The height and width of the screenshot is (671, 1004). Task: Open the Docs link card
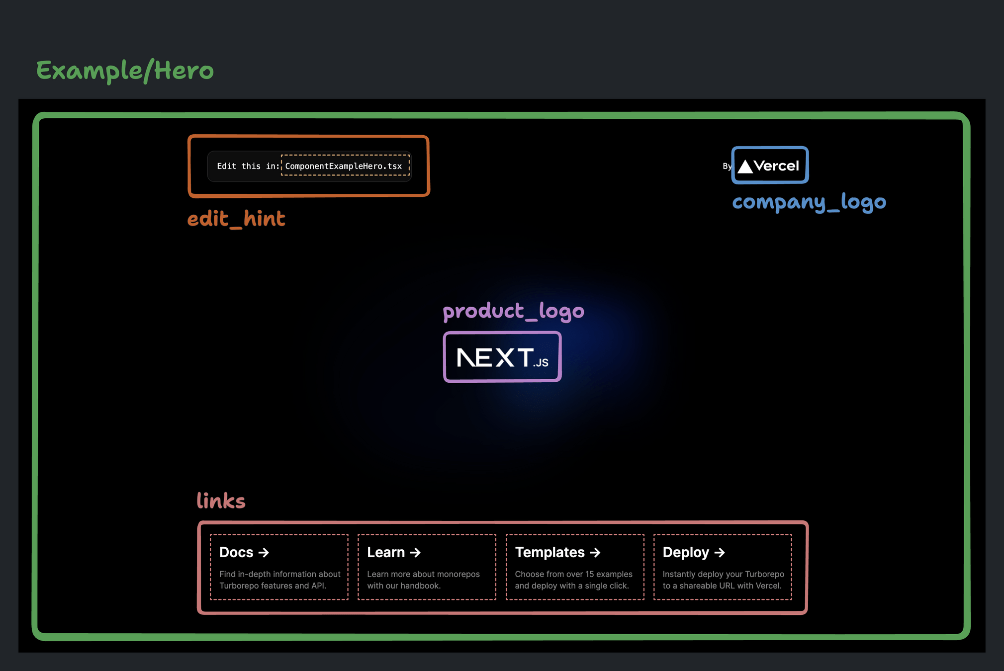coord(279,567)
